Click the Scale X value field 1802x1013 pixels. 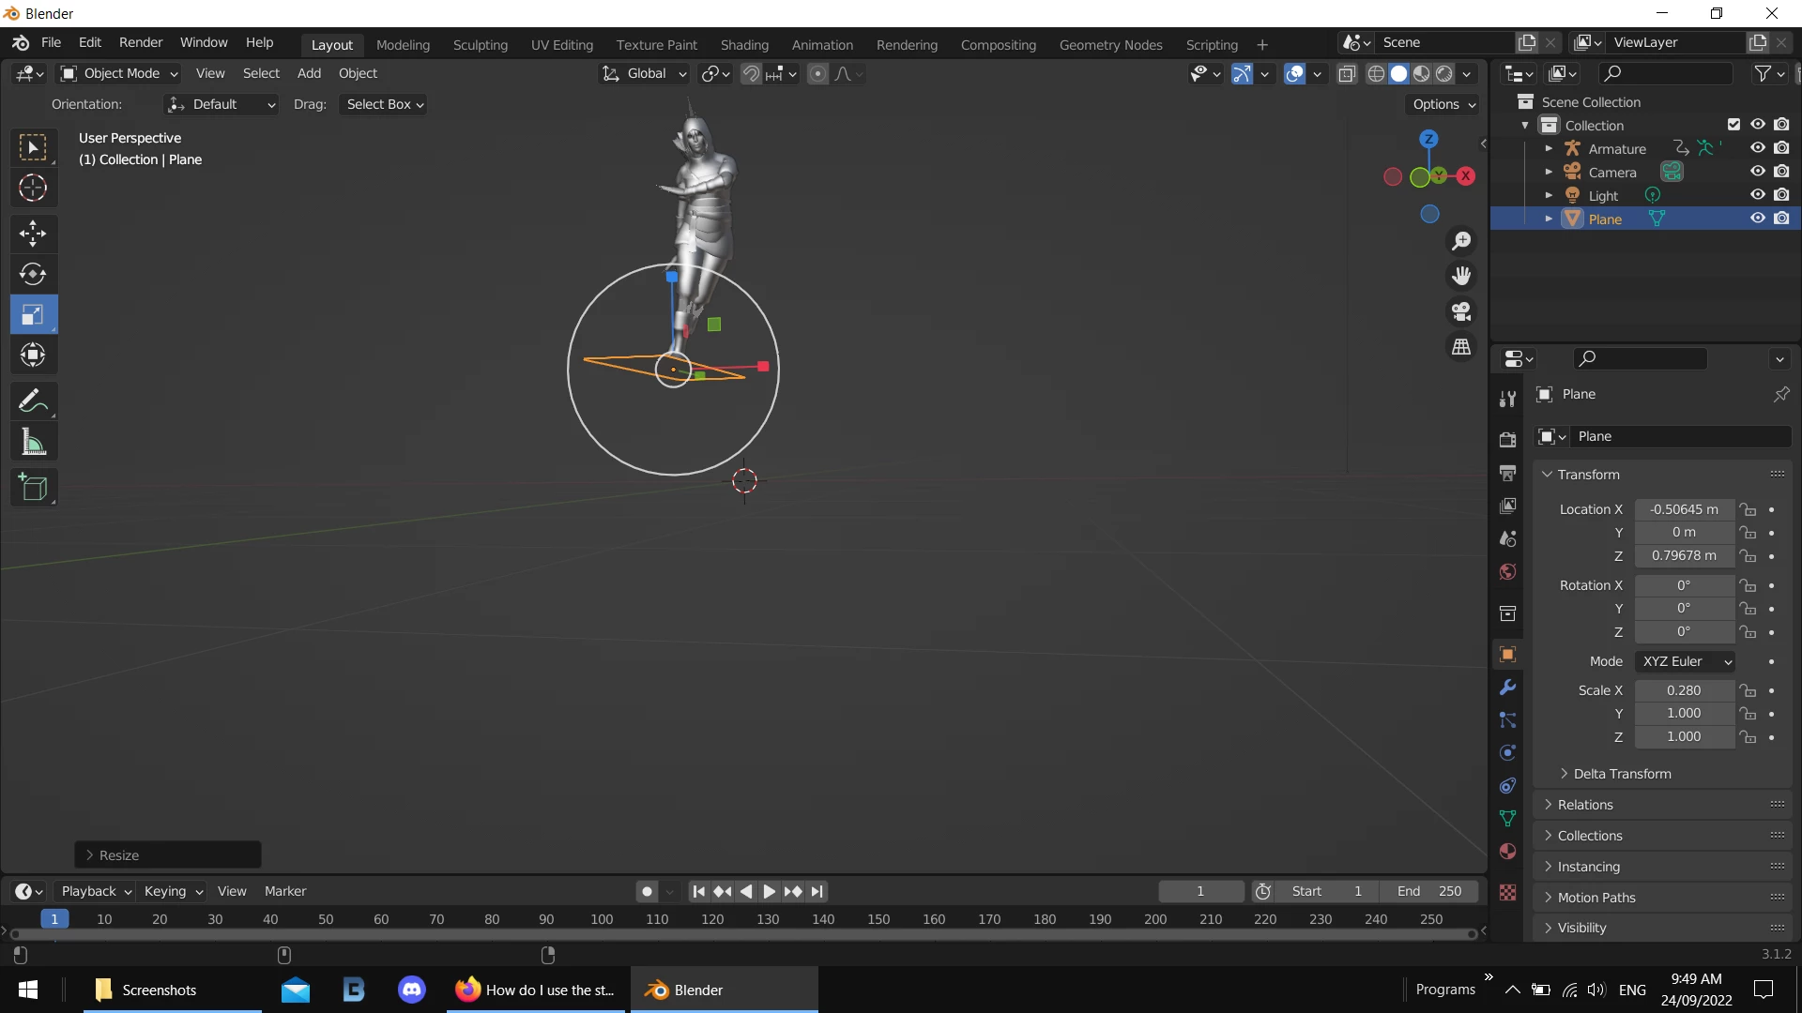[1684, 690]
